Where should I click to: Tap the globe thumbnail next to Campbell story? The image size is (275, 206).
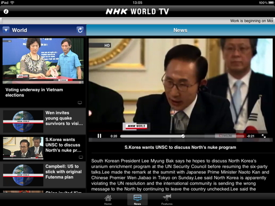[x=23, y=175]
